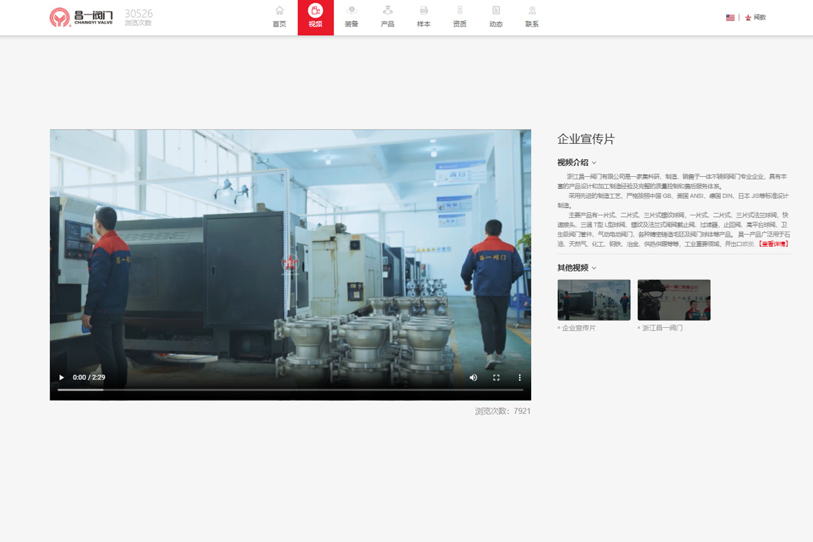Open the 联系 contact nav icon
Image resolution: width=813 pixels, height=542 pixels.
[x=532, y=11]
